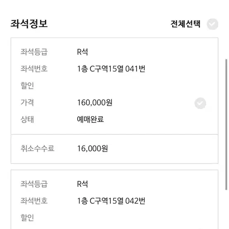Click the 전체선택 label text
229x229 pixels.
[186, 24]
